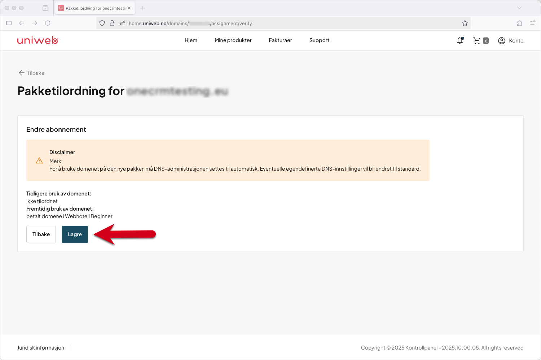The image size is (541, 360).
Task: Click 'ikke tilordnet' text
Action: pyautogui.click(x=42, y=201)
